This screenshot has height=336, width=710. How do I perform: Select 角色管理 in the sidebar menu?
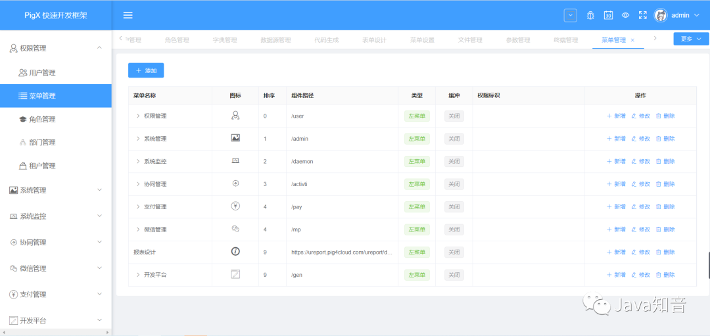[42, 119]
